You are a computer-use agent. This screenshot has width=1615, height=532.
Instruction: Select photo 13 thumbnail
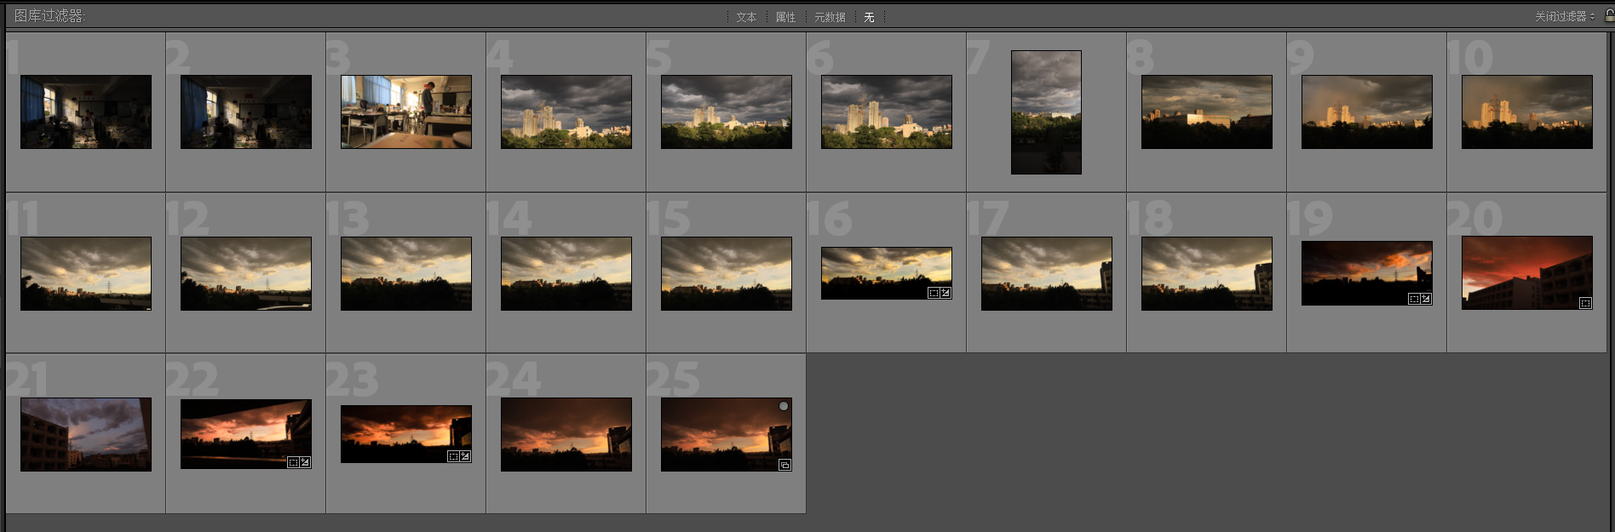pos(406,273)
